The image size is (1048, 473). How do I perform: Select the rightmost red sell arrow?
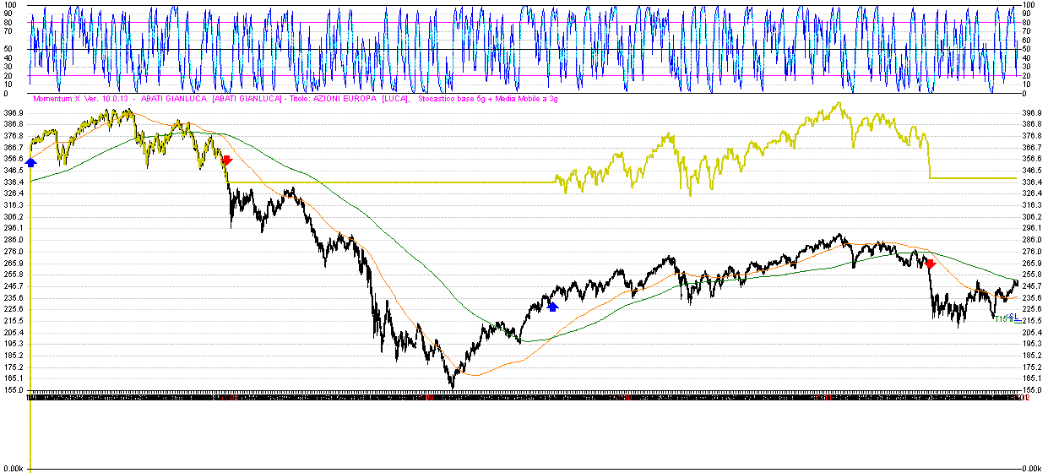930,264
